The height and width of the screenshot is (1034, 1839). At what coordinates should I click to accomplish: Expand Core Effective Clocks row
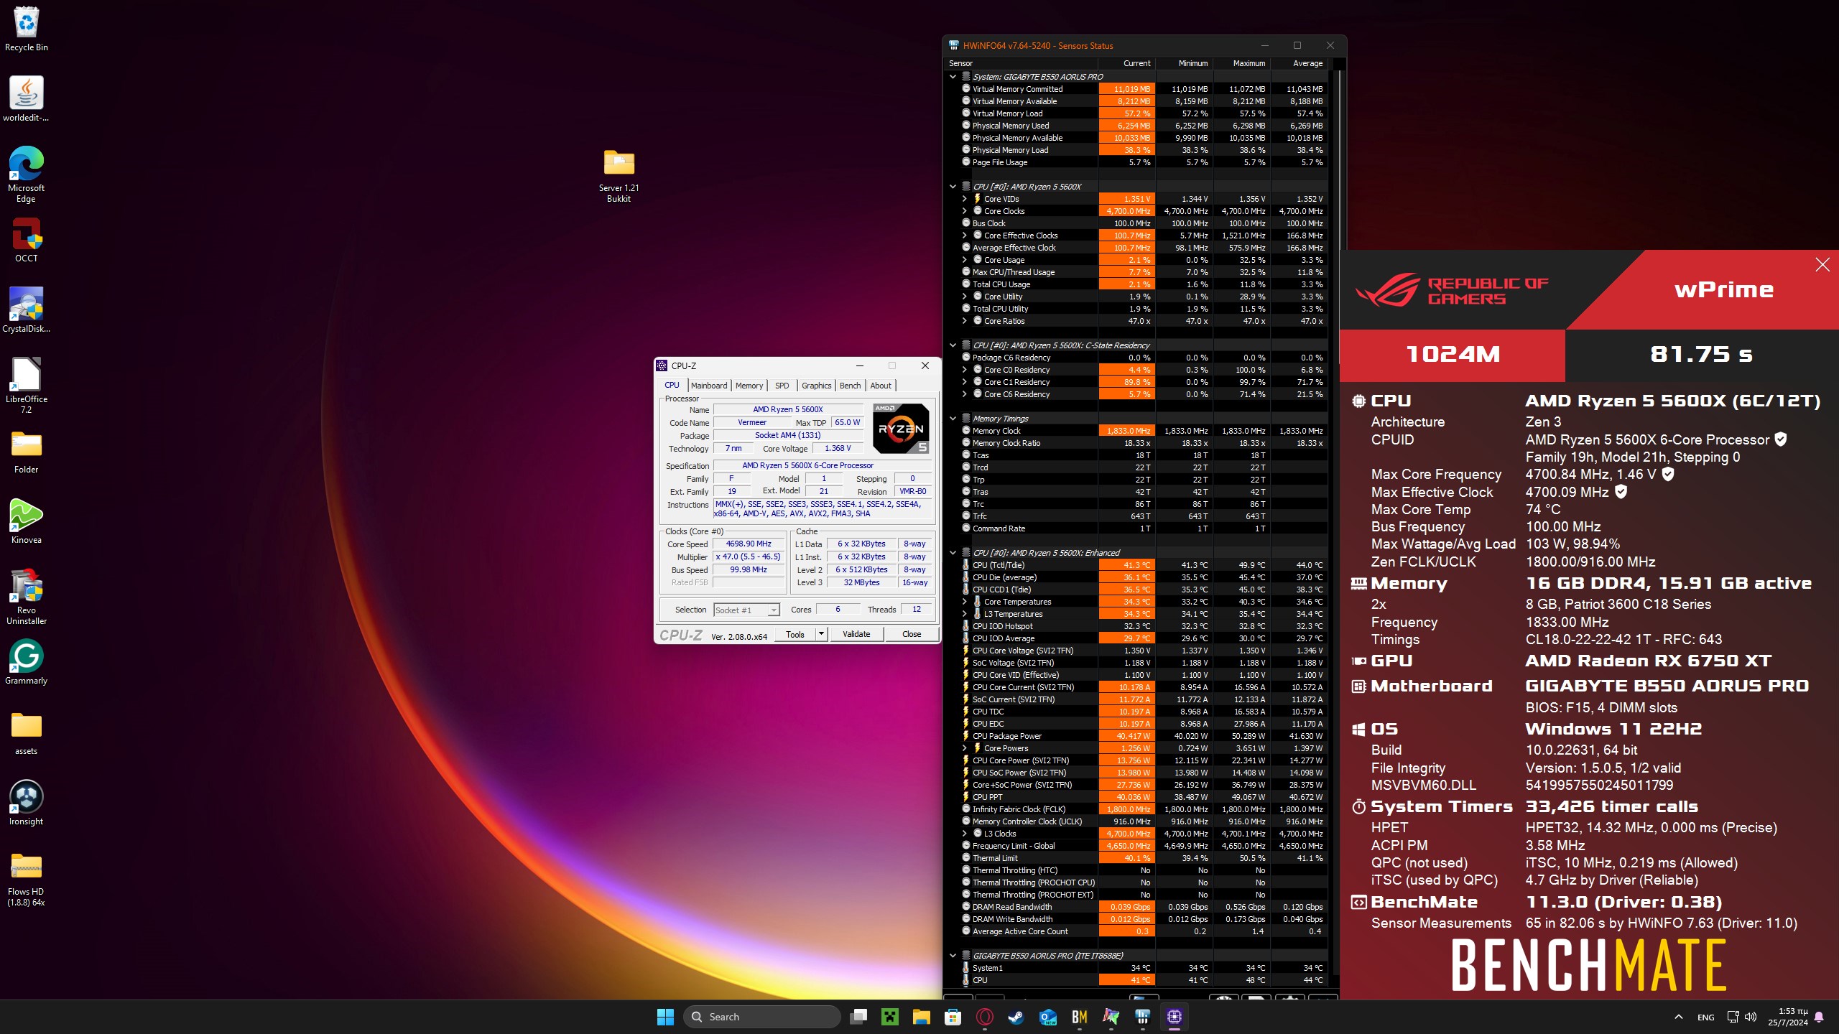(x=965, y=236)
